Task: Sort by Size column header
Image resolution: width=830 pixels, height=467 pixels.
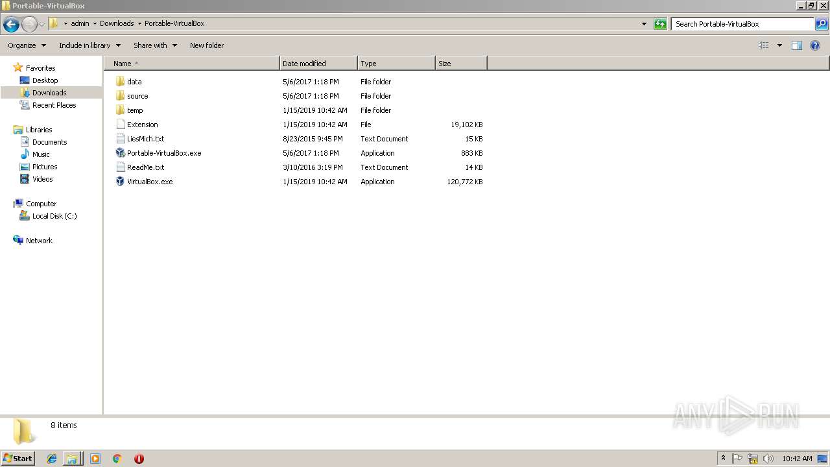Action: (x=461, y=64)
